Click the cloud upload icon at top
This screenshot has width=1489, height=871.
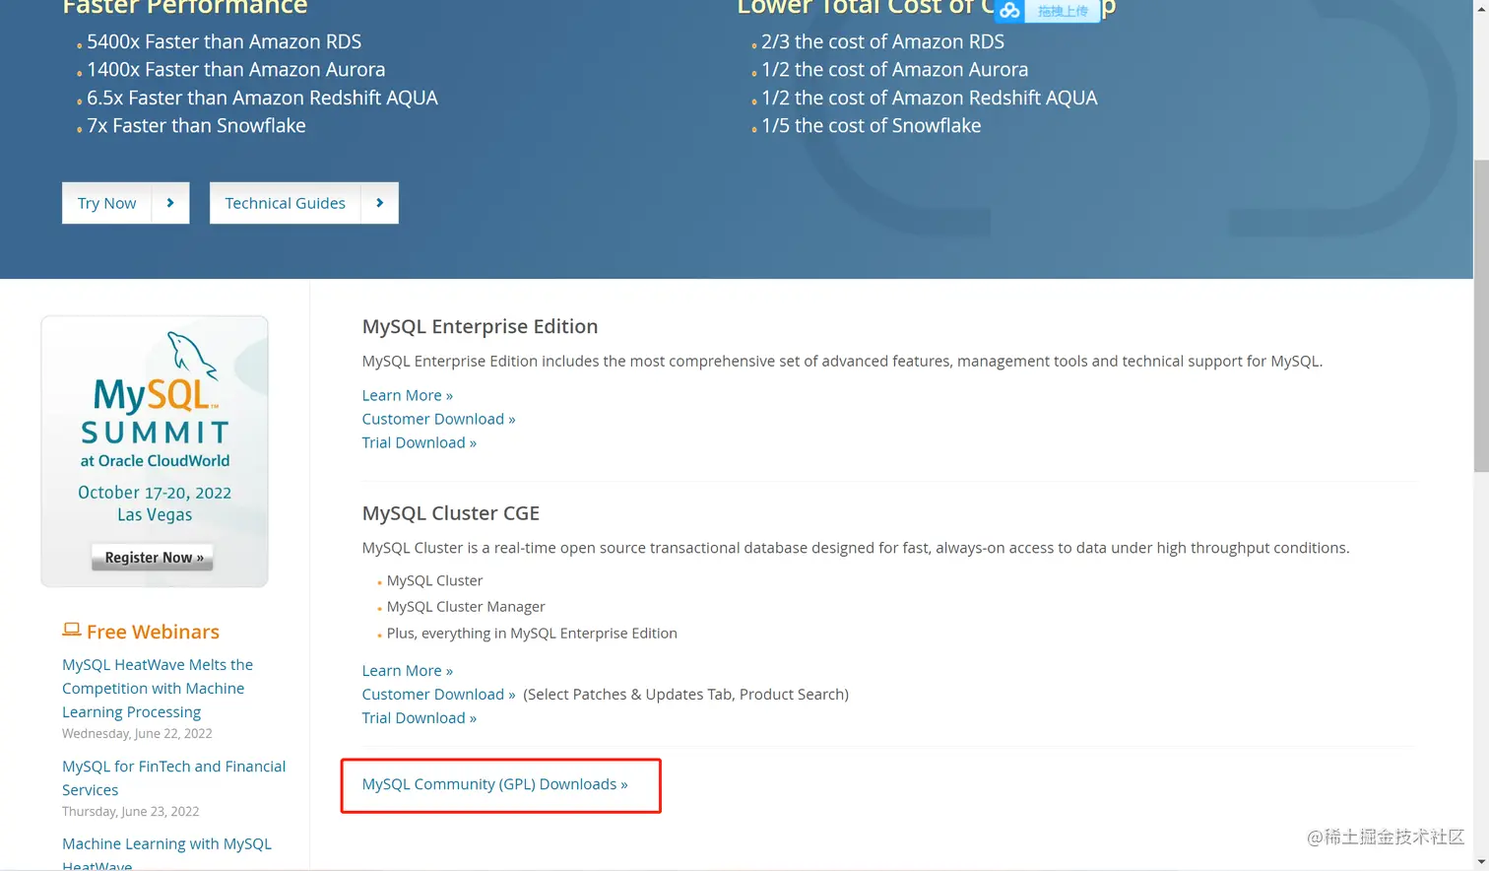1009,11
